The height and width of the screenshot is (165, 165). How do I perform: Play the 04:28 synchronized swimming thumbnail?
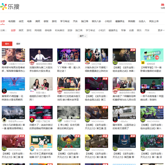pyautogui.click(x=13, y=84)
